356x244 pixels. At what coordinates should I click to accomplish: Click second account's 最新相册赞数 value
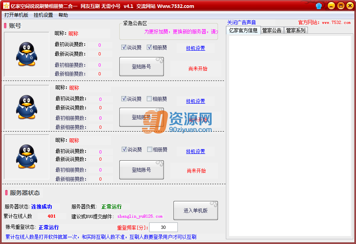pyautogui.click(x=100, y=127)
